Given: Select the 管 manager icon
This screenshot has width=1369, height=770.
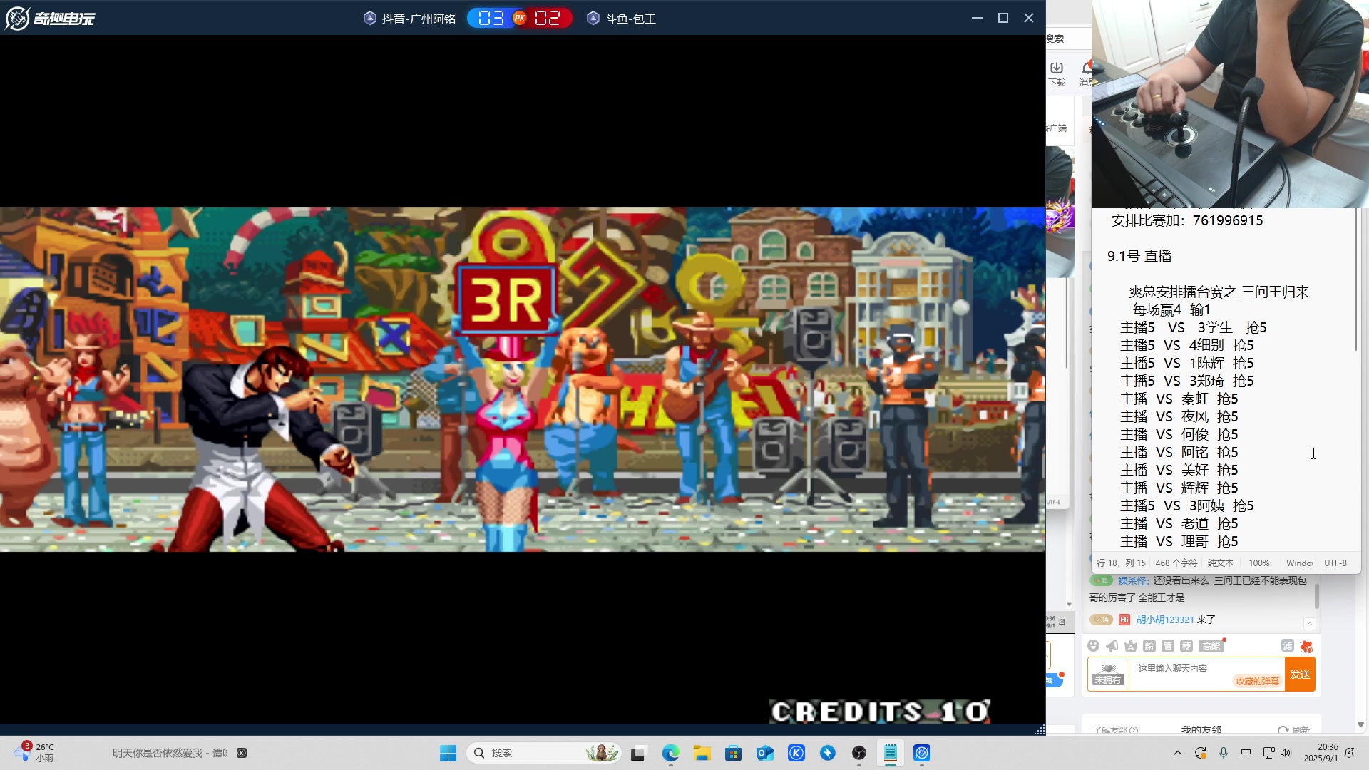Looking at the screenshot, I should point(1167,646).
